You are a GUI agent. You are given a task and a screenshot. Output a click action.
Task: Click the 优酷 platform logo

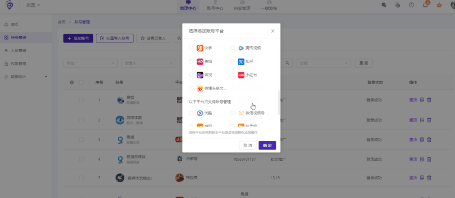tap(200, 113)
